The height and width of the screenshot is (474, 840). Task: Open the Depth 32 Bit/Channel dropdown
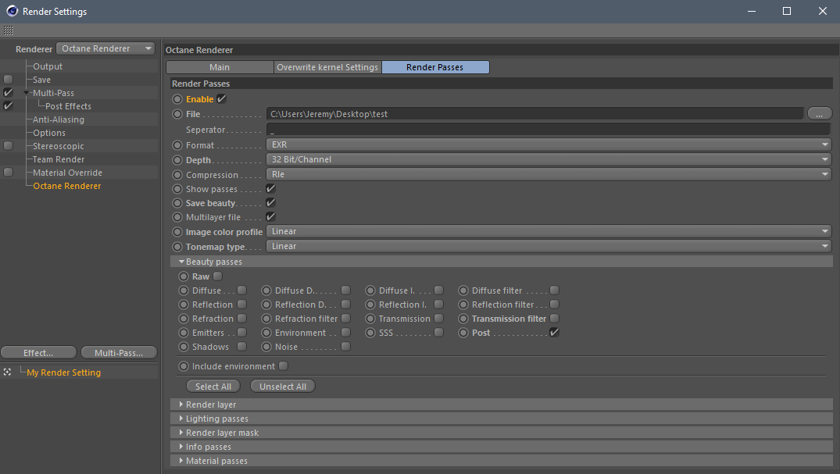coord(549,159)
